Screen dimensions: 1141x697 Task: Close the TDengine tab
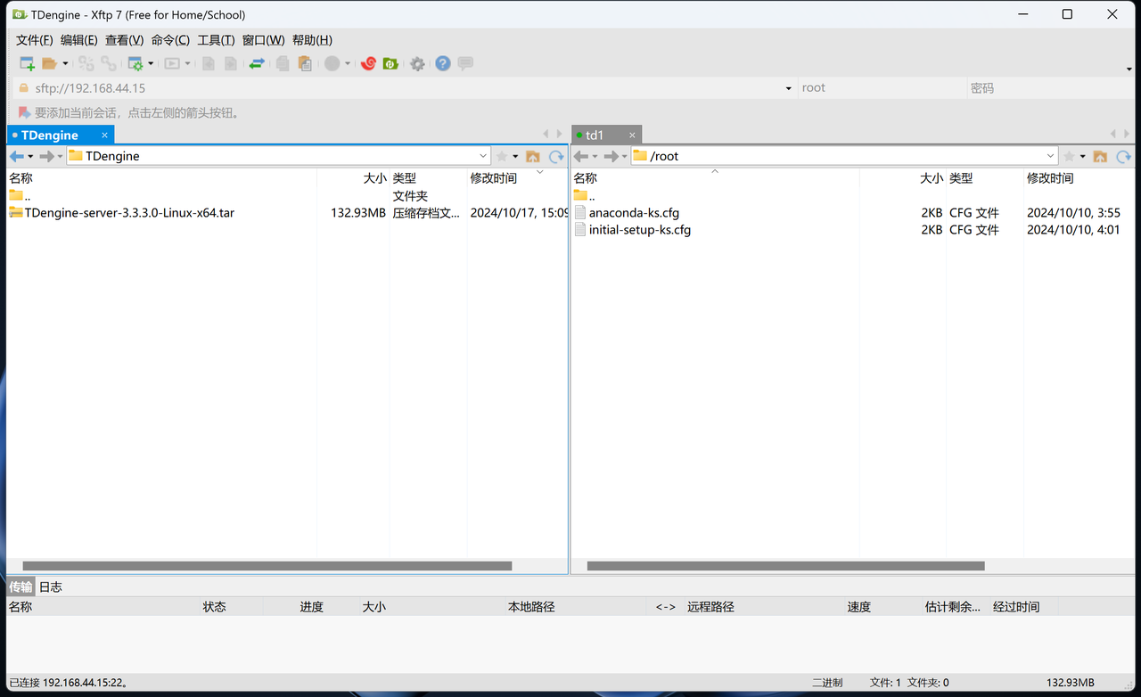click(x=104, y=135)
